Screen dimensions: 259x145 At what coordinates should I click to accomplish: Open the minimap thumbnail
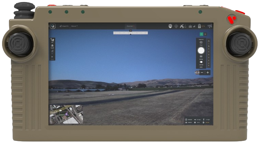66,114
